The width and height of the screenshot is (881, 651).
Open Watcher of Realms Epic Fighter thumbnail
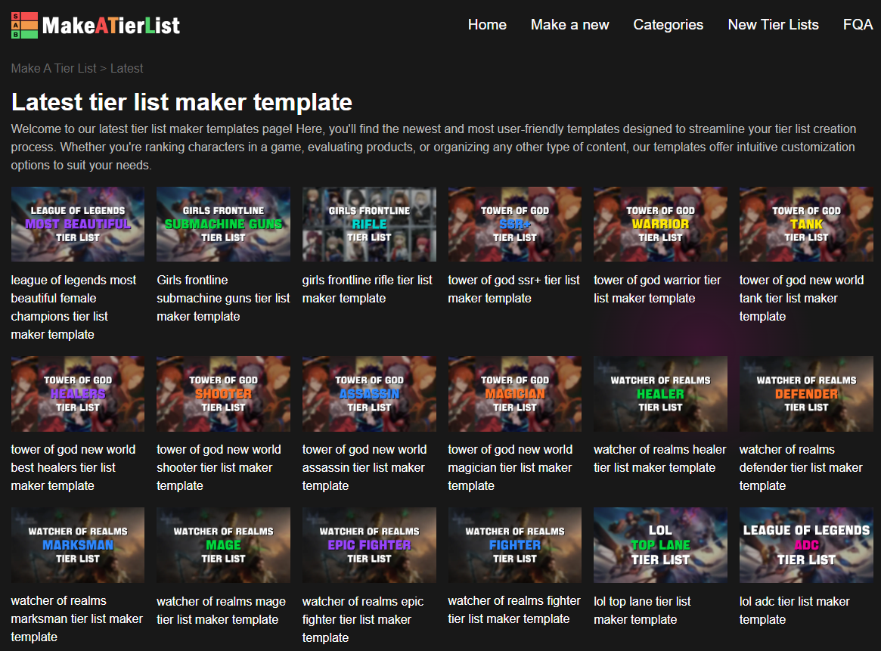point(369,545)
